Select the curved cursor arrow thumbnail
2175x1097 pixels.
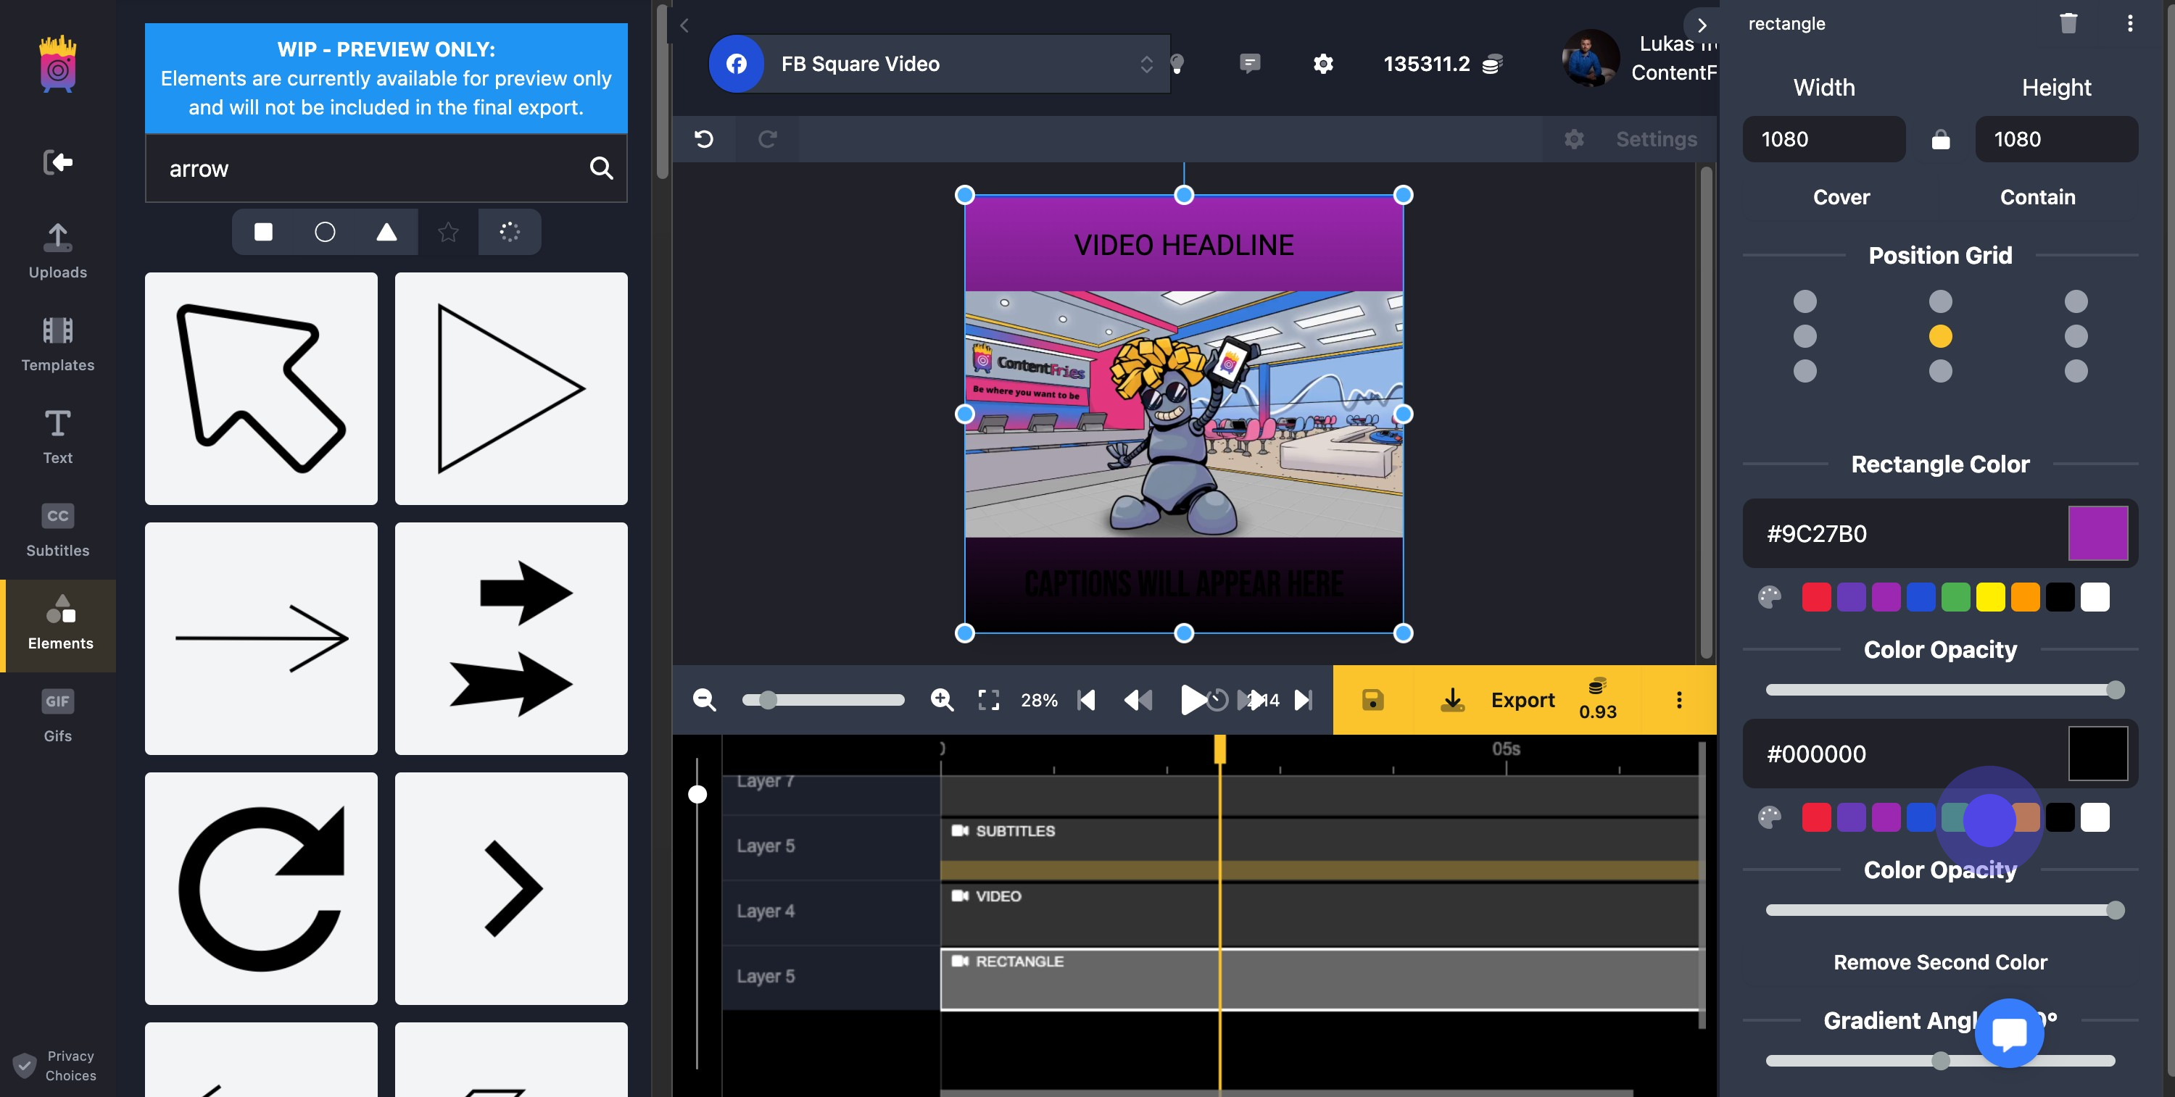point(261,388)
